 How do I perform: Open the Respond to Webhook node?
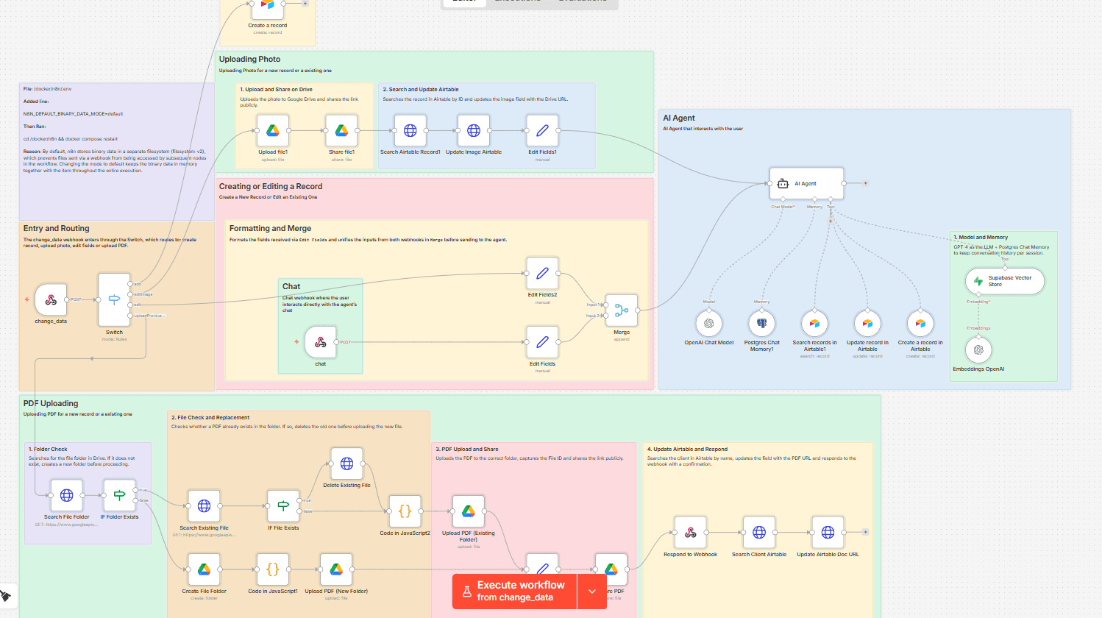(691, 532)
